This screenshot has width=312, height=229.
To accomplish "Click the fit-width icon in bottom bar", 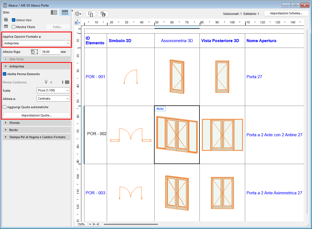I will (x=96, y=224).
